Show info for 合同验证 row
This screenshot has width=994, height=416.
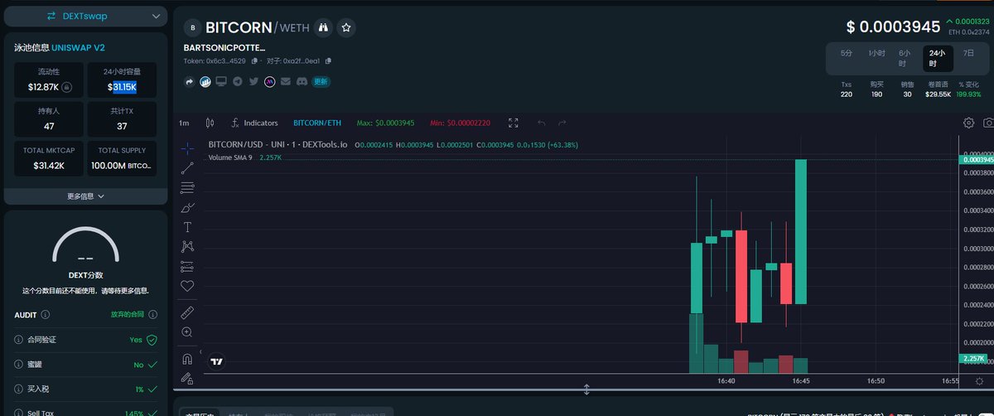tap(19, 340)
